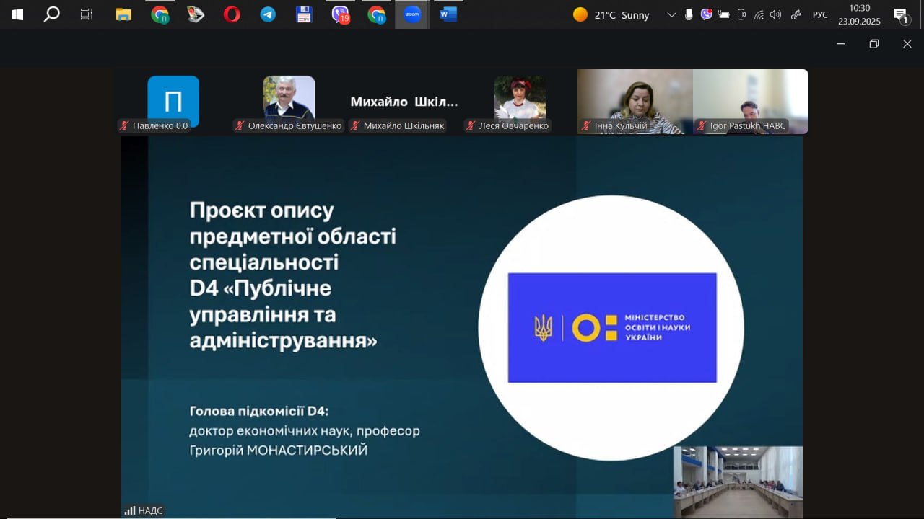
Task: Open Task View on the taskbar
Action: click(87, 14)
